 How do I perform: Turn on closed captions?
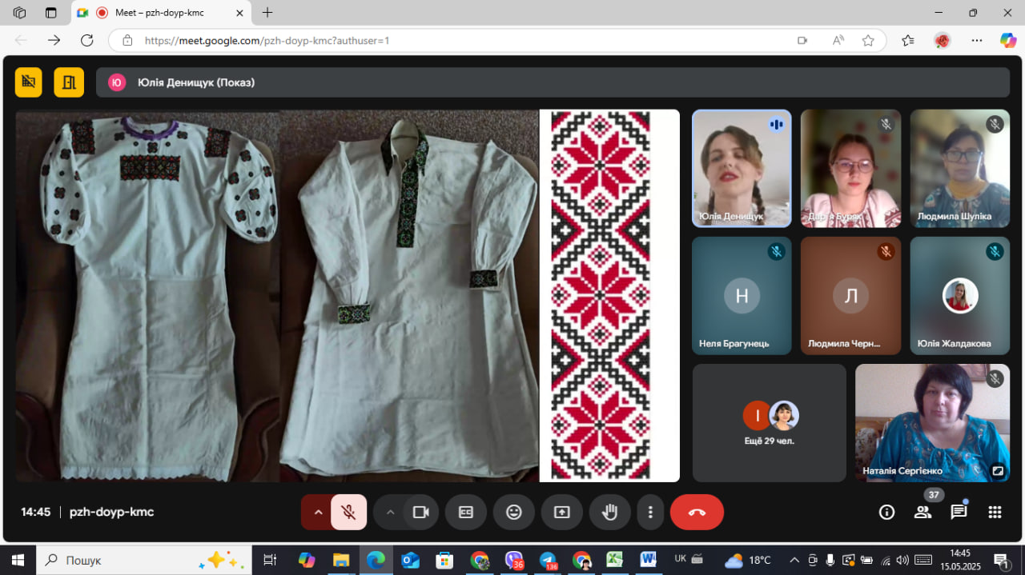(466, 513)
